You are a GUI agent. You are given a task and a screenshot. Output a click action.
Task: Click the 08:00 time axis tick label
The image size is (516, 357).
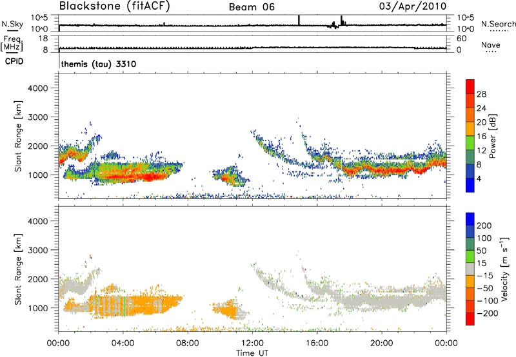click(188, 343)
